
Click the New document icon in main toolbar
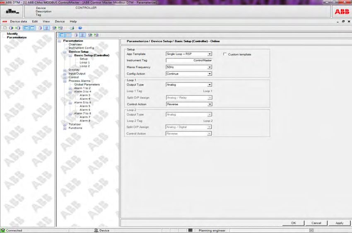click(x=4, y=28)
